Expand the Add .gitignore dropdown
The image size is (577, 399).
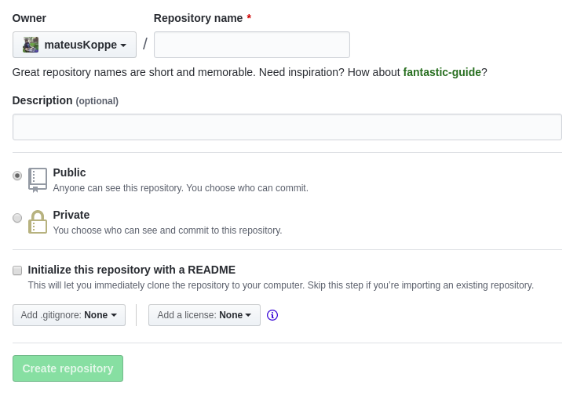(69, 315)
